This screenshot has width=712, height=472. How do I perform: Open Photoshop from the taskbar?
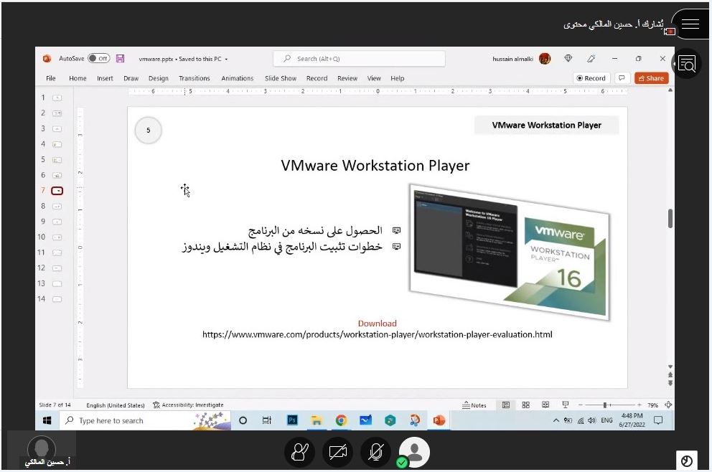pyautogui.click(x=292, y=421)
